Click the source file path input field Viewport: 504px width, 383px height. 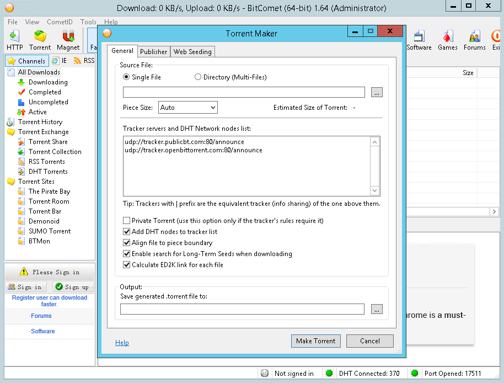(x=244, y=92)
